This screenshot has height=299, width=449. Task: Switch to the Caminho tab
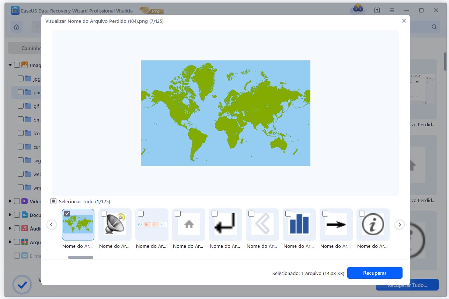(x=25, y=48)
